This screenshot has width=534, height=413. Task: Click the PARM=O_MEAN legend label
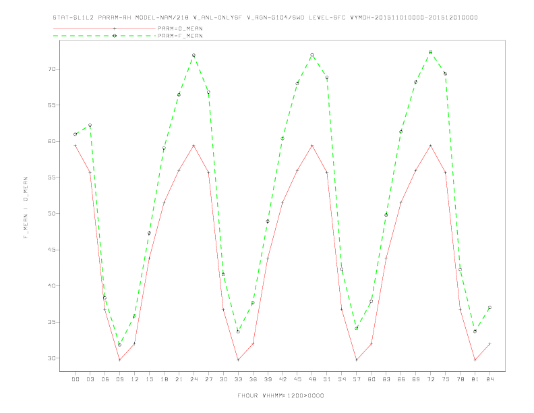pos(180,28)
